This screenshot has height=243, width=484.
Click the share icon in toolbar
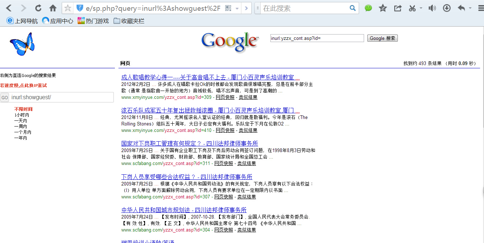pyautogui.click(x=398, y=8)
